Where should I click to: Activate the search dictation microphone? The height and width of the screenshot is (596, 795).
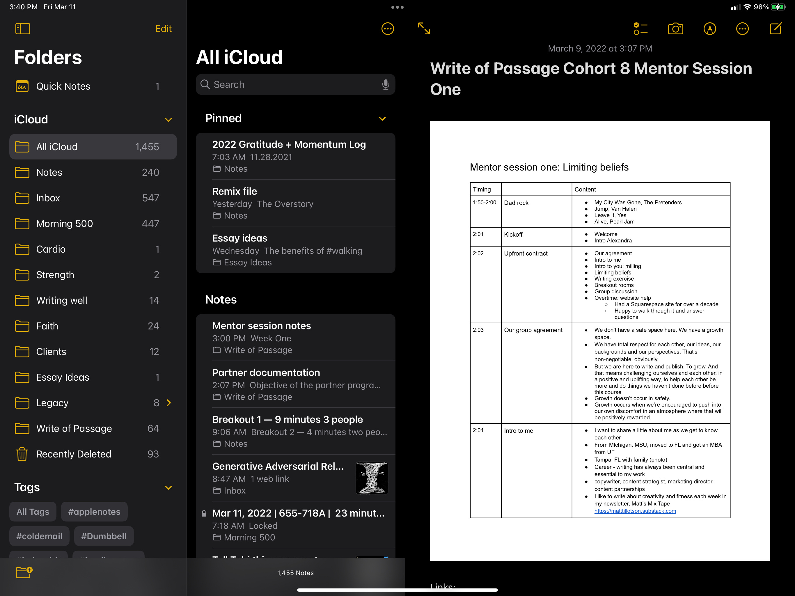point(385,84)
